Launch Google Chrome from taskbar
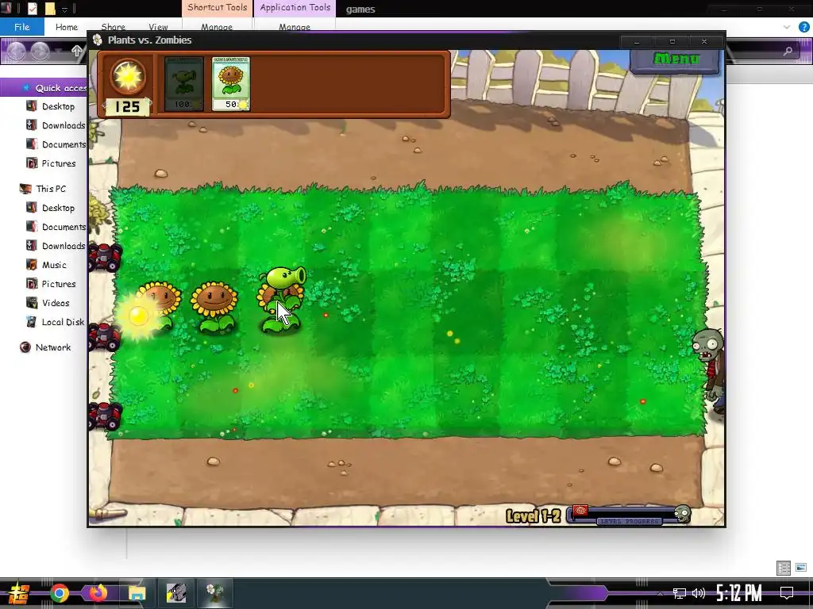813x609 pixels. tap(59, 593)
